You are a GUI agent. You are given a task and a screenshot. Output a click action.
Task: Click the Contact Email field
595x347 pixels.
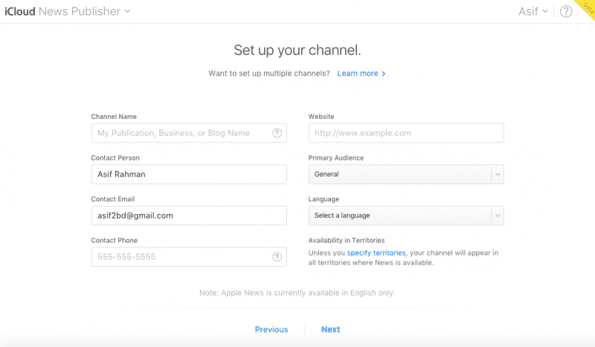(188, 215)
